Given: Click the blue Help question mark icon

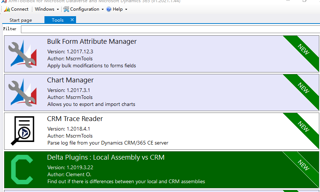Looking at the screenshot, I should coord(109,9).
